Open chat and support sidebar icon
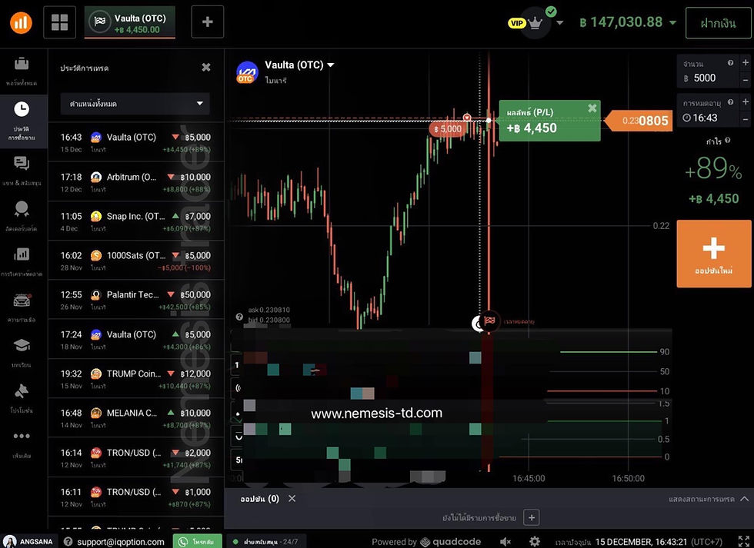Viewport: 754px width, 548px height. (22, 163)
